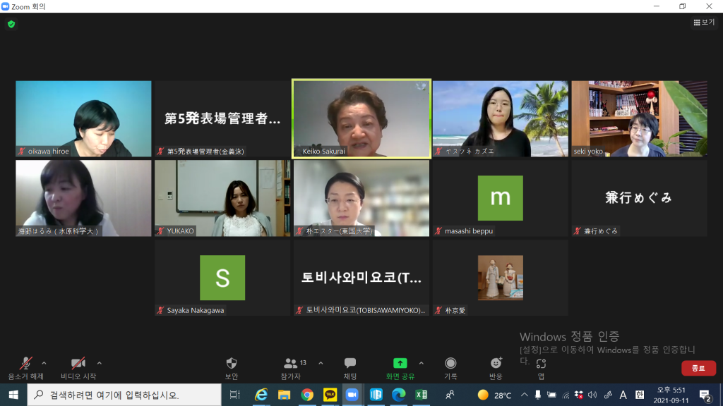Open volume control in system tray
The image size is (723, 406).
click(592, 395)
